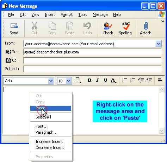Open the Help menu
This screenshot has height=162, width=167.
(x=117, y=15)
